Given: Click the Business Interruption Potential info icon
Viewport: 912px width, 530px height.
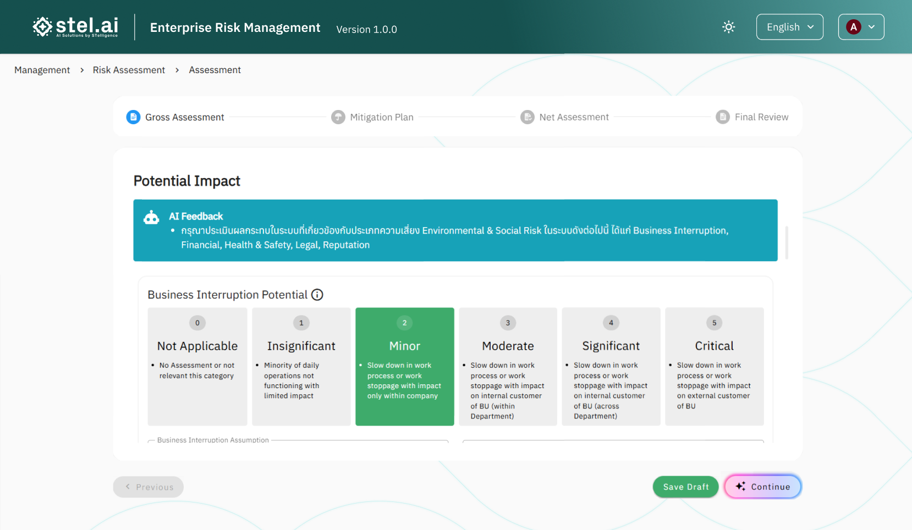Looking at the screenshot, I should pyautogui.click(x=317, y=295).
